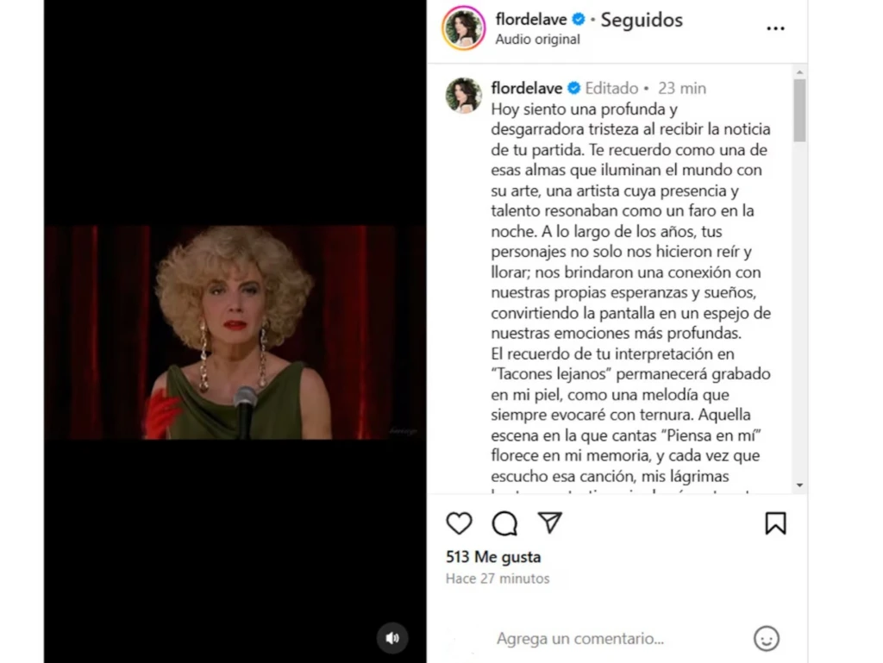The image size is (883, 663).
Task: Open the Audio original link
Action: [x=538, y=40]
